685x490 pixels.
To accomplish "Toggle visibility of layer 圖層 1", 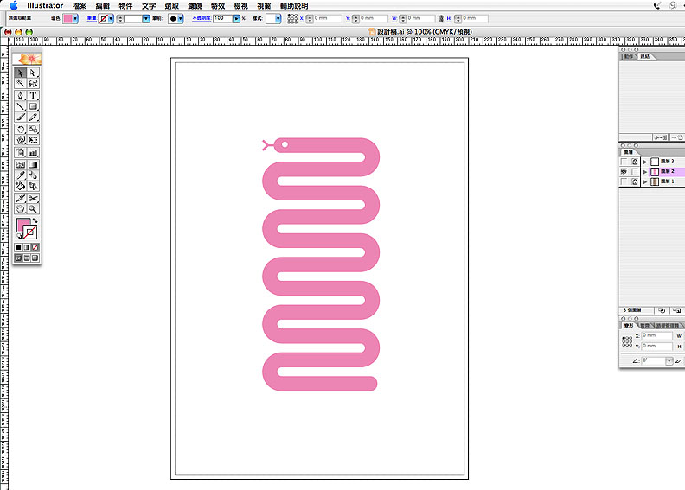I will 624,181.
